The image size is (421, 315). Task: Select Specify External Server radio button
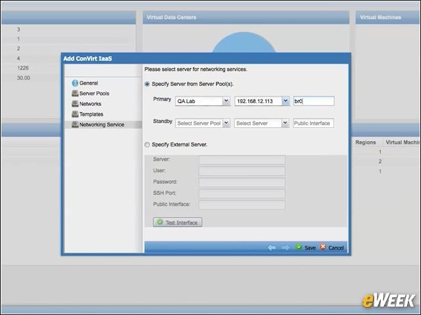[x=147, y=144]
